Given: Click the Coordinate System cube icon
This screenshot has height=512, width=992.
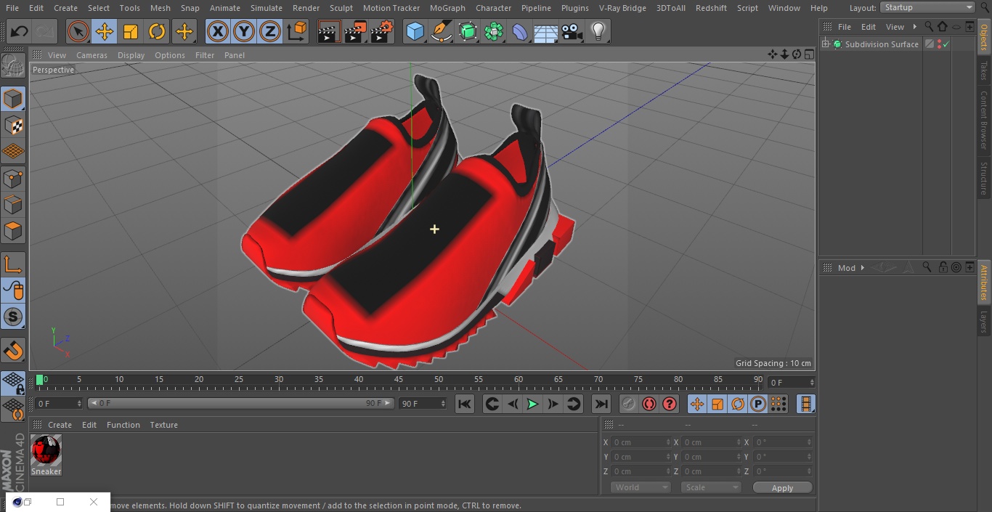Looking at the screenshot, I should coord(297,31).
